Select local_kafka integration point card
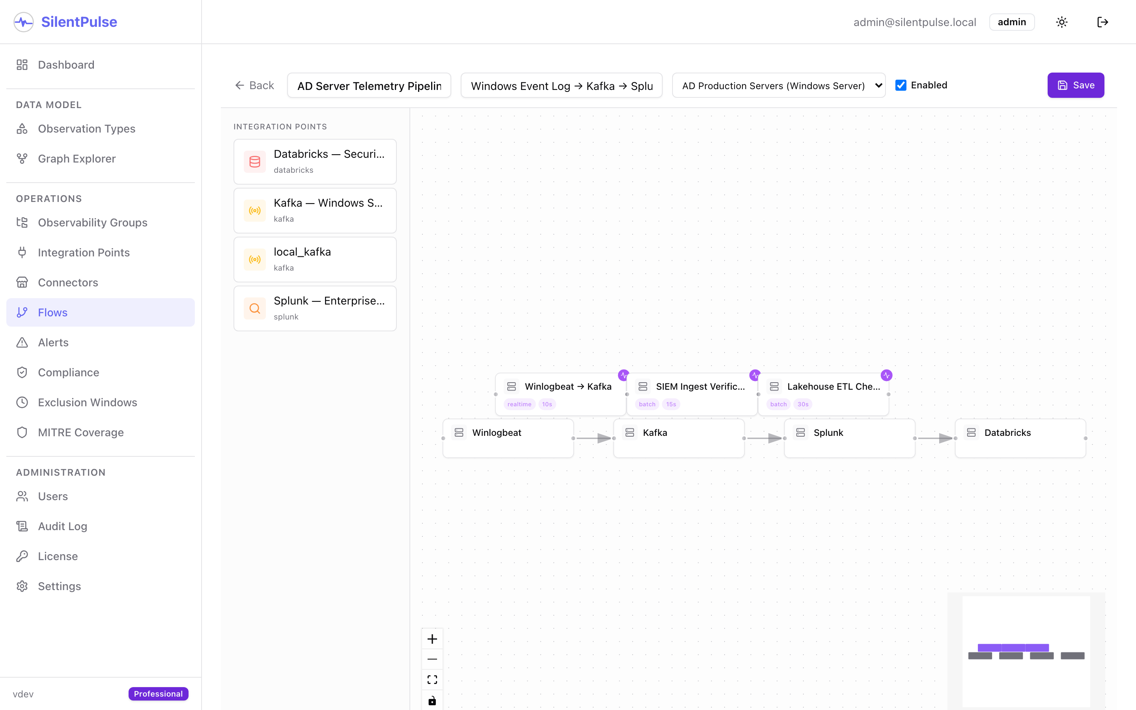The height and width of the screenshot is (710, 1136). click(x=315, y=259)
